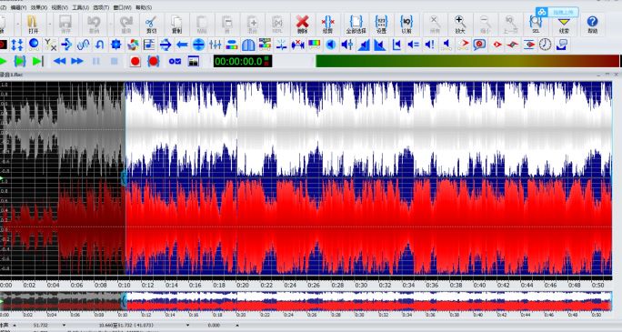Screen dimensions: 622x332
Task: Open the equalizer sliders effect icon
Action: 215,45
